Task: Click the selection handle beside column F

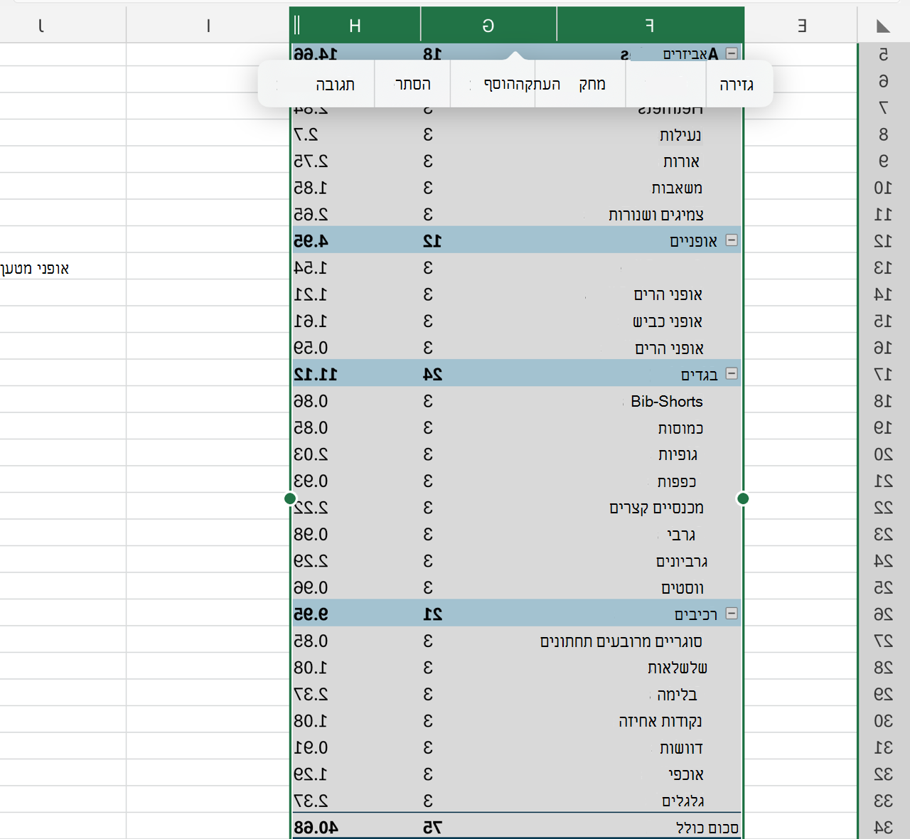Action: [743, 498]
